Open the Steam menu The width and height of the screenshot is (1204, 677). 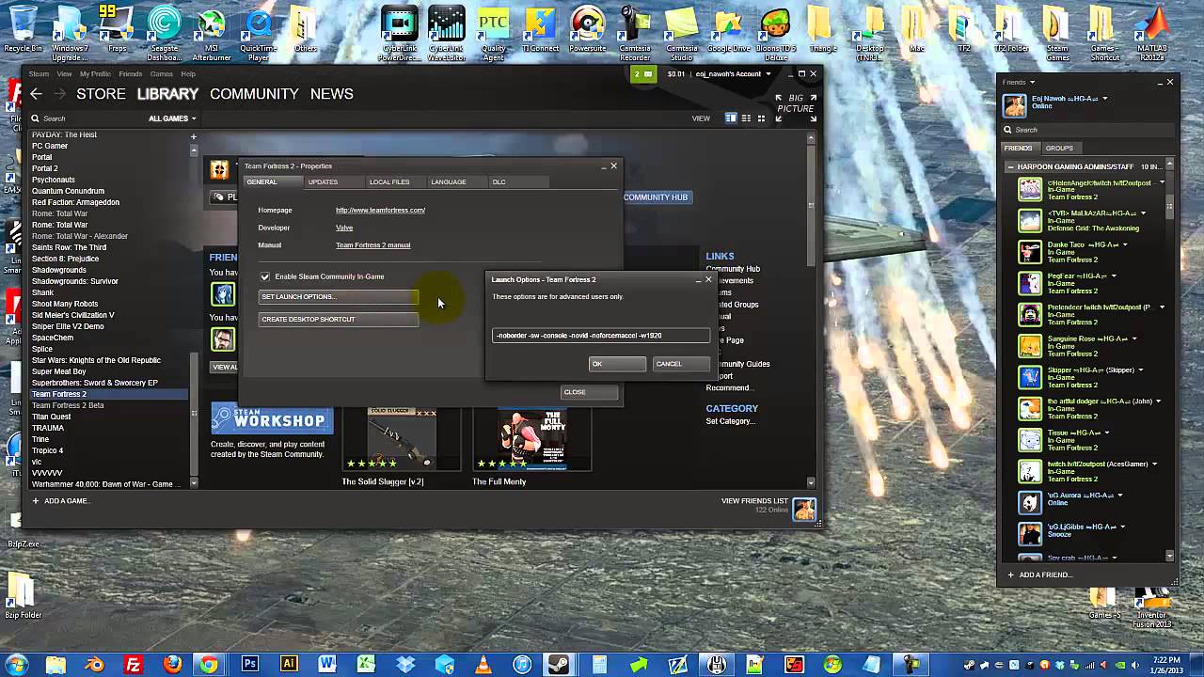pos(39,73)
